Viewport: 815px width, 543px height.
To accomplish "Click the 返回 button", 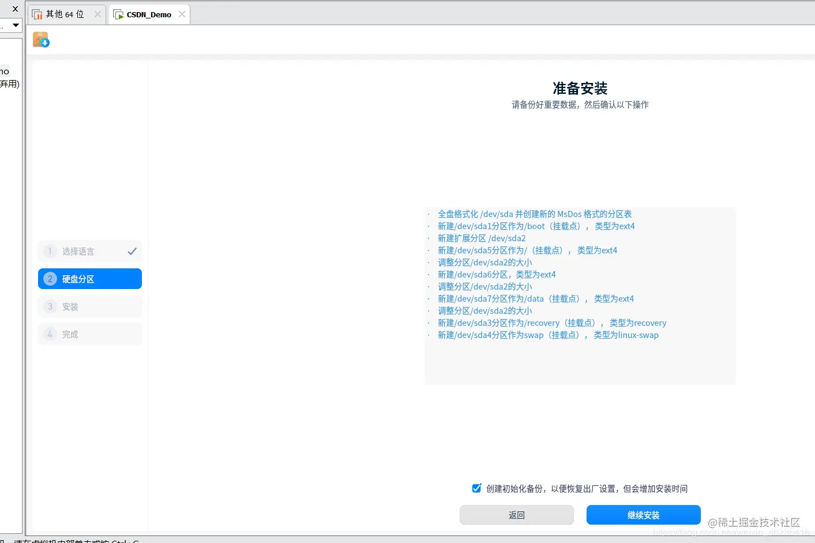I will tap(516, 515).
